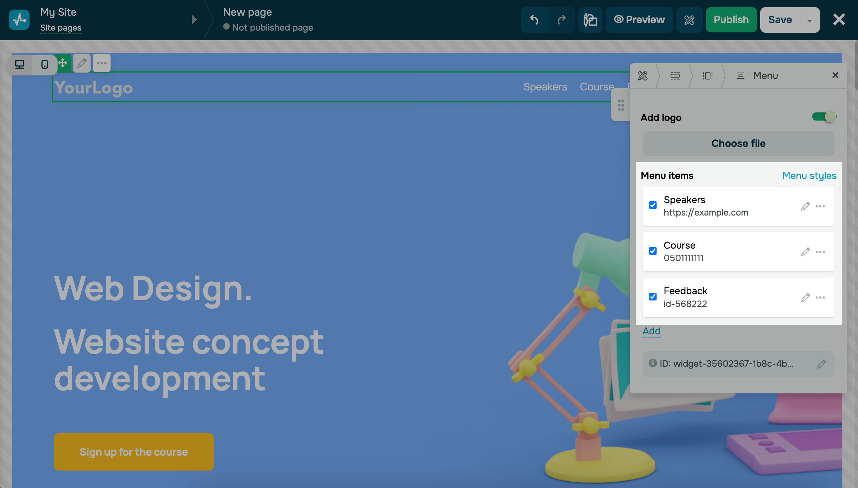This screenshot has width=858, height=488.
Task: Click the redo arrow icon
Action: pyautogui.click(x=562, y=20)
